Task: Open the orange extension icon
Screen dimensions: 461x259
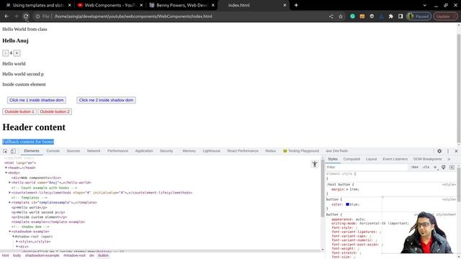Action: pos(362,17)
